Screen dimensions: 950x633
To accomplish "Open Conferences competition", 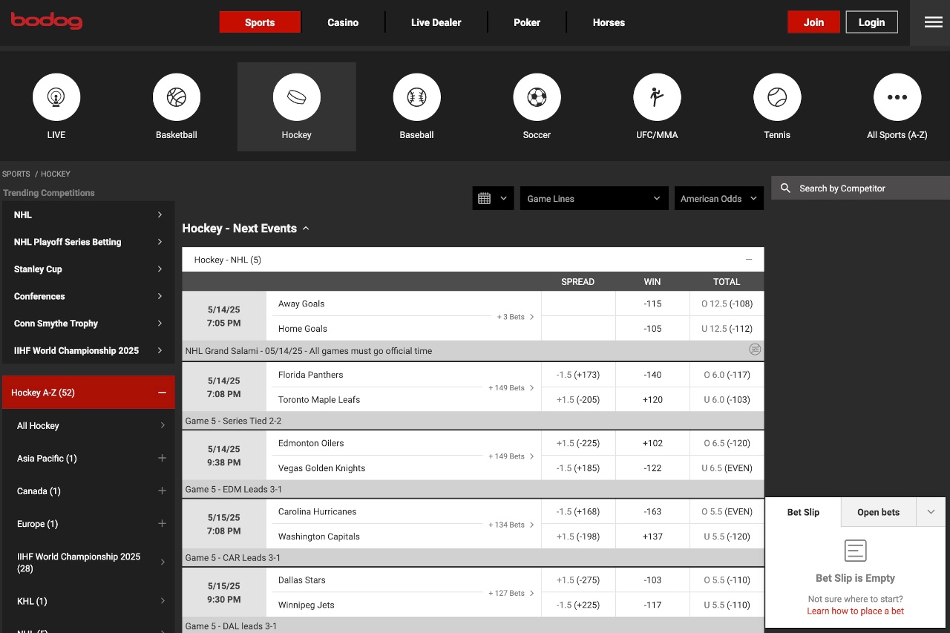I will tap(88, 296).
